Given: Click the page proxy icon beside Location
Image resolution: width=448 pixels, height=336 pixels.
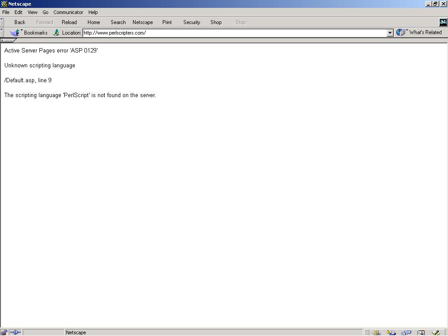Looking at the screenshot, I should [x=56, y=33].
